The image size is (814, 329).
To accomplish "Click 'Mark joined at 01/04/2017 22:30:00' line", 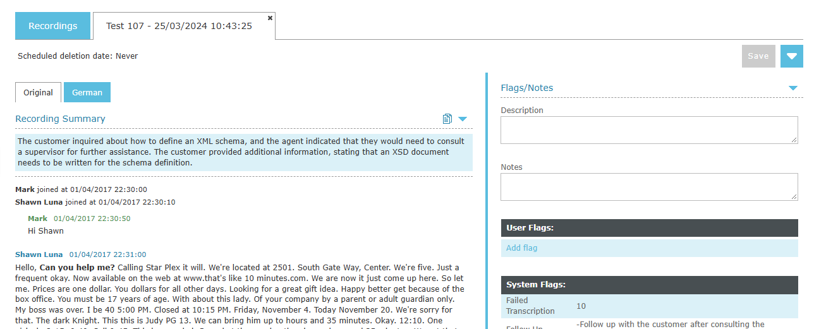I will point(81,189).
